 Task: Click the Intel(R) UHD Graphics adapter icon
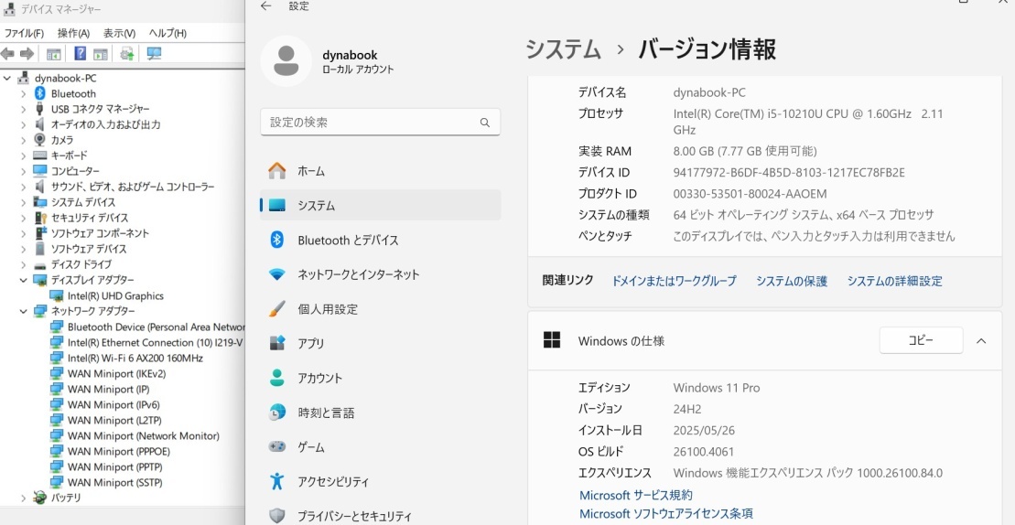[x=57, y=295]
